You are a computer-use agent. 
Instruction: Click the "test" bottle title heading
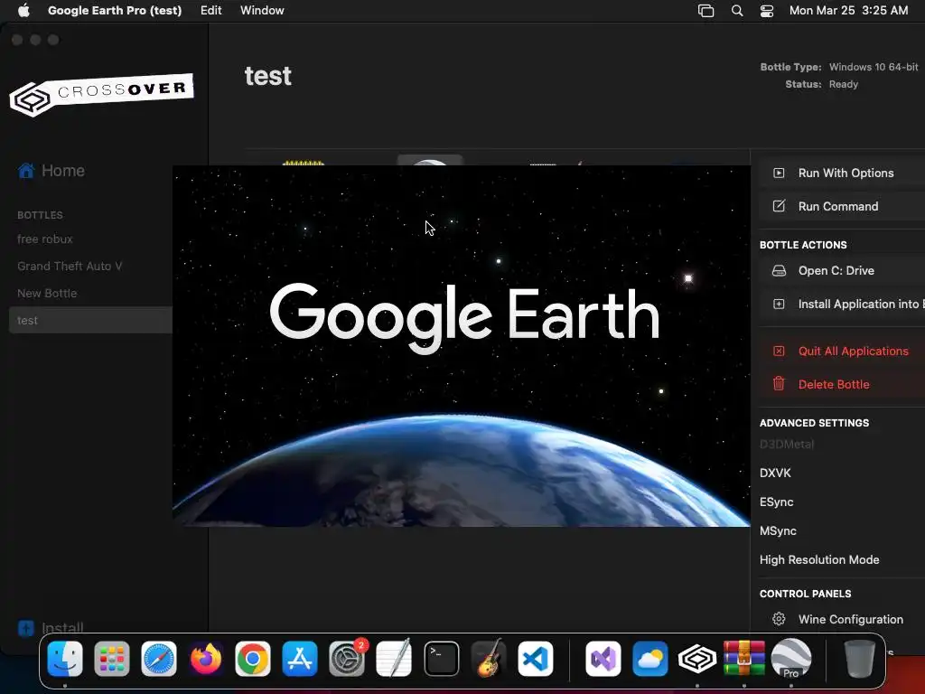[267, 76]
